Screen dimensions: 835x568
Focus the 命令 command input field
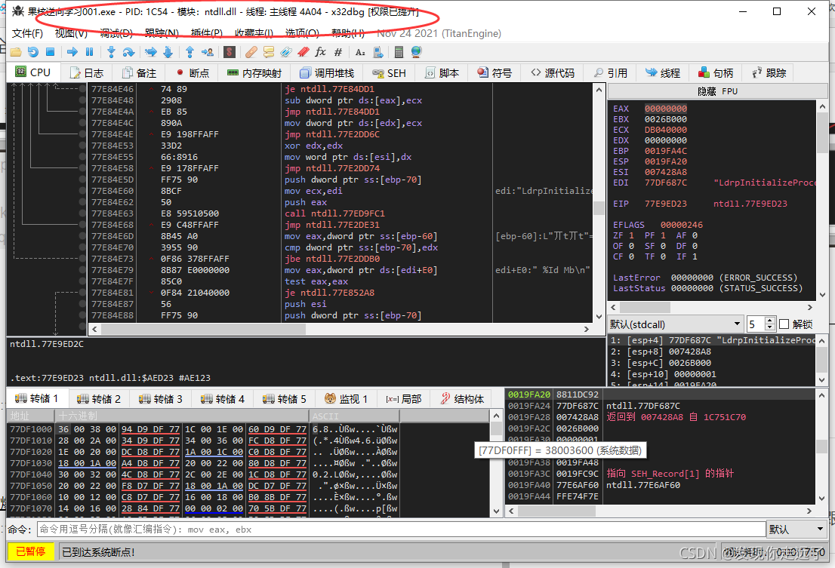click(401, 530)
